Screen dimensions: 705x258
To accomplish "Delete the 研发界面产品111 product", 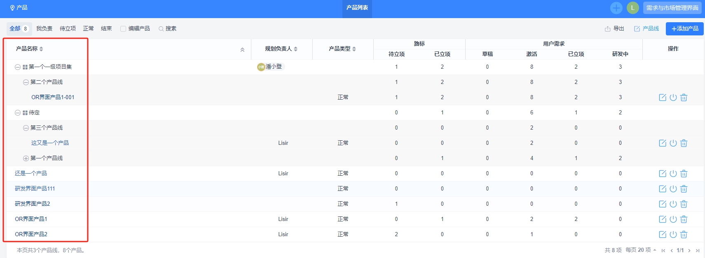I will [x=684, y=189].
